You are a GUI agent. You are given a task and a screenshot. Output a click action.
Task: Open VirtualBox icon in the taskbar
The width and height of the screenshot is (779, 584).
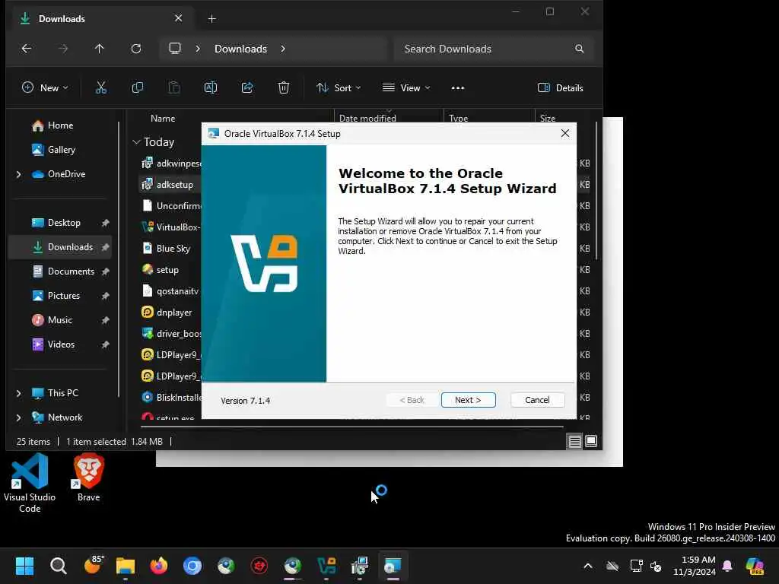click(x=326, y=566)
